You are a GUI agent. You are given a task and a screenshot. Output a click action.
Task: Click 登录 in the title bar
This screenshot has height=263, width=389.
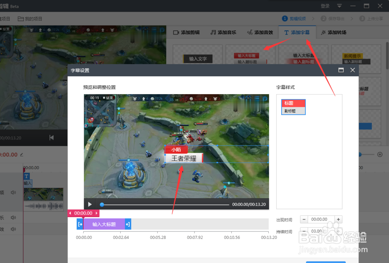click(325, 6)
